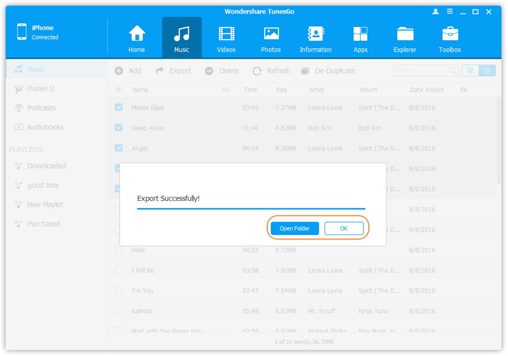Viewport: 508px width, 356px height.
Task: Click the export progress bar
Action: pos(251,209)
